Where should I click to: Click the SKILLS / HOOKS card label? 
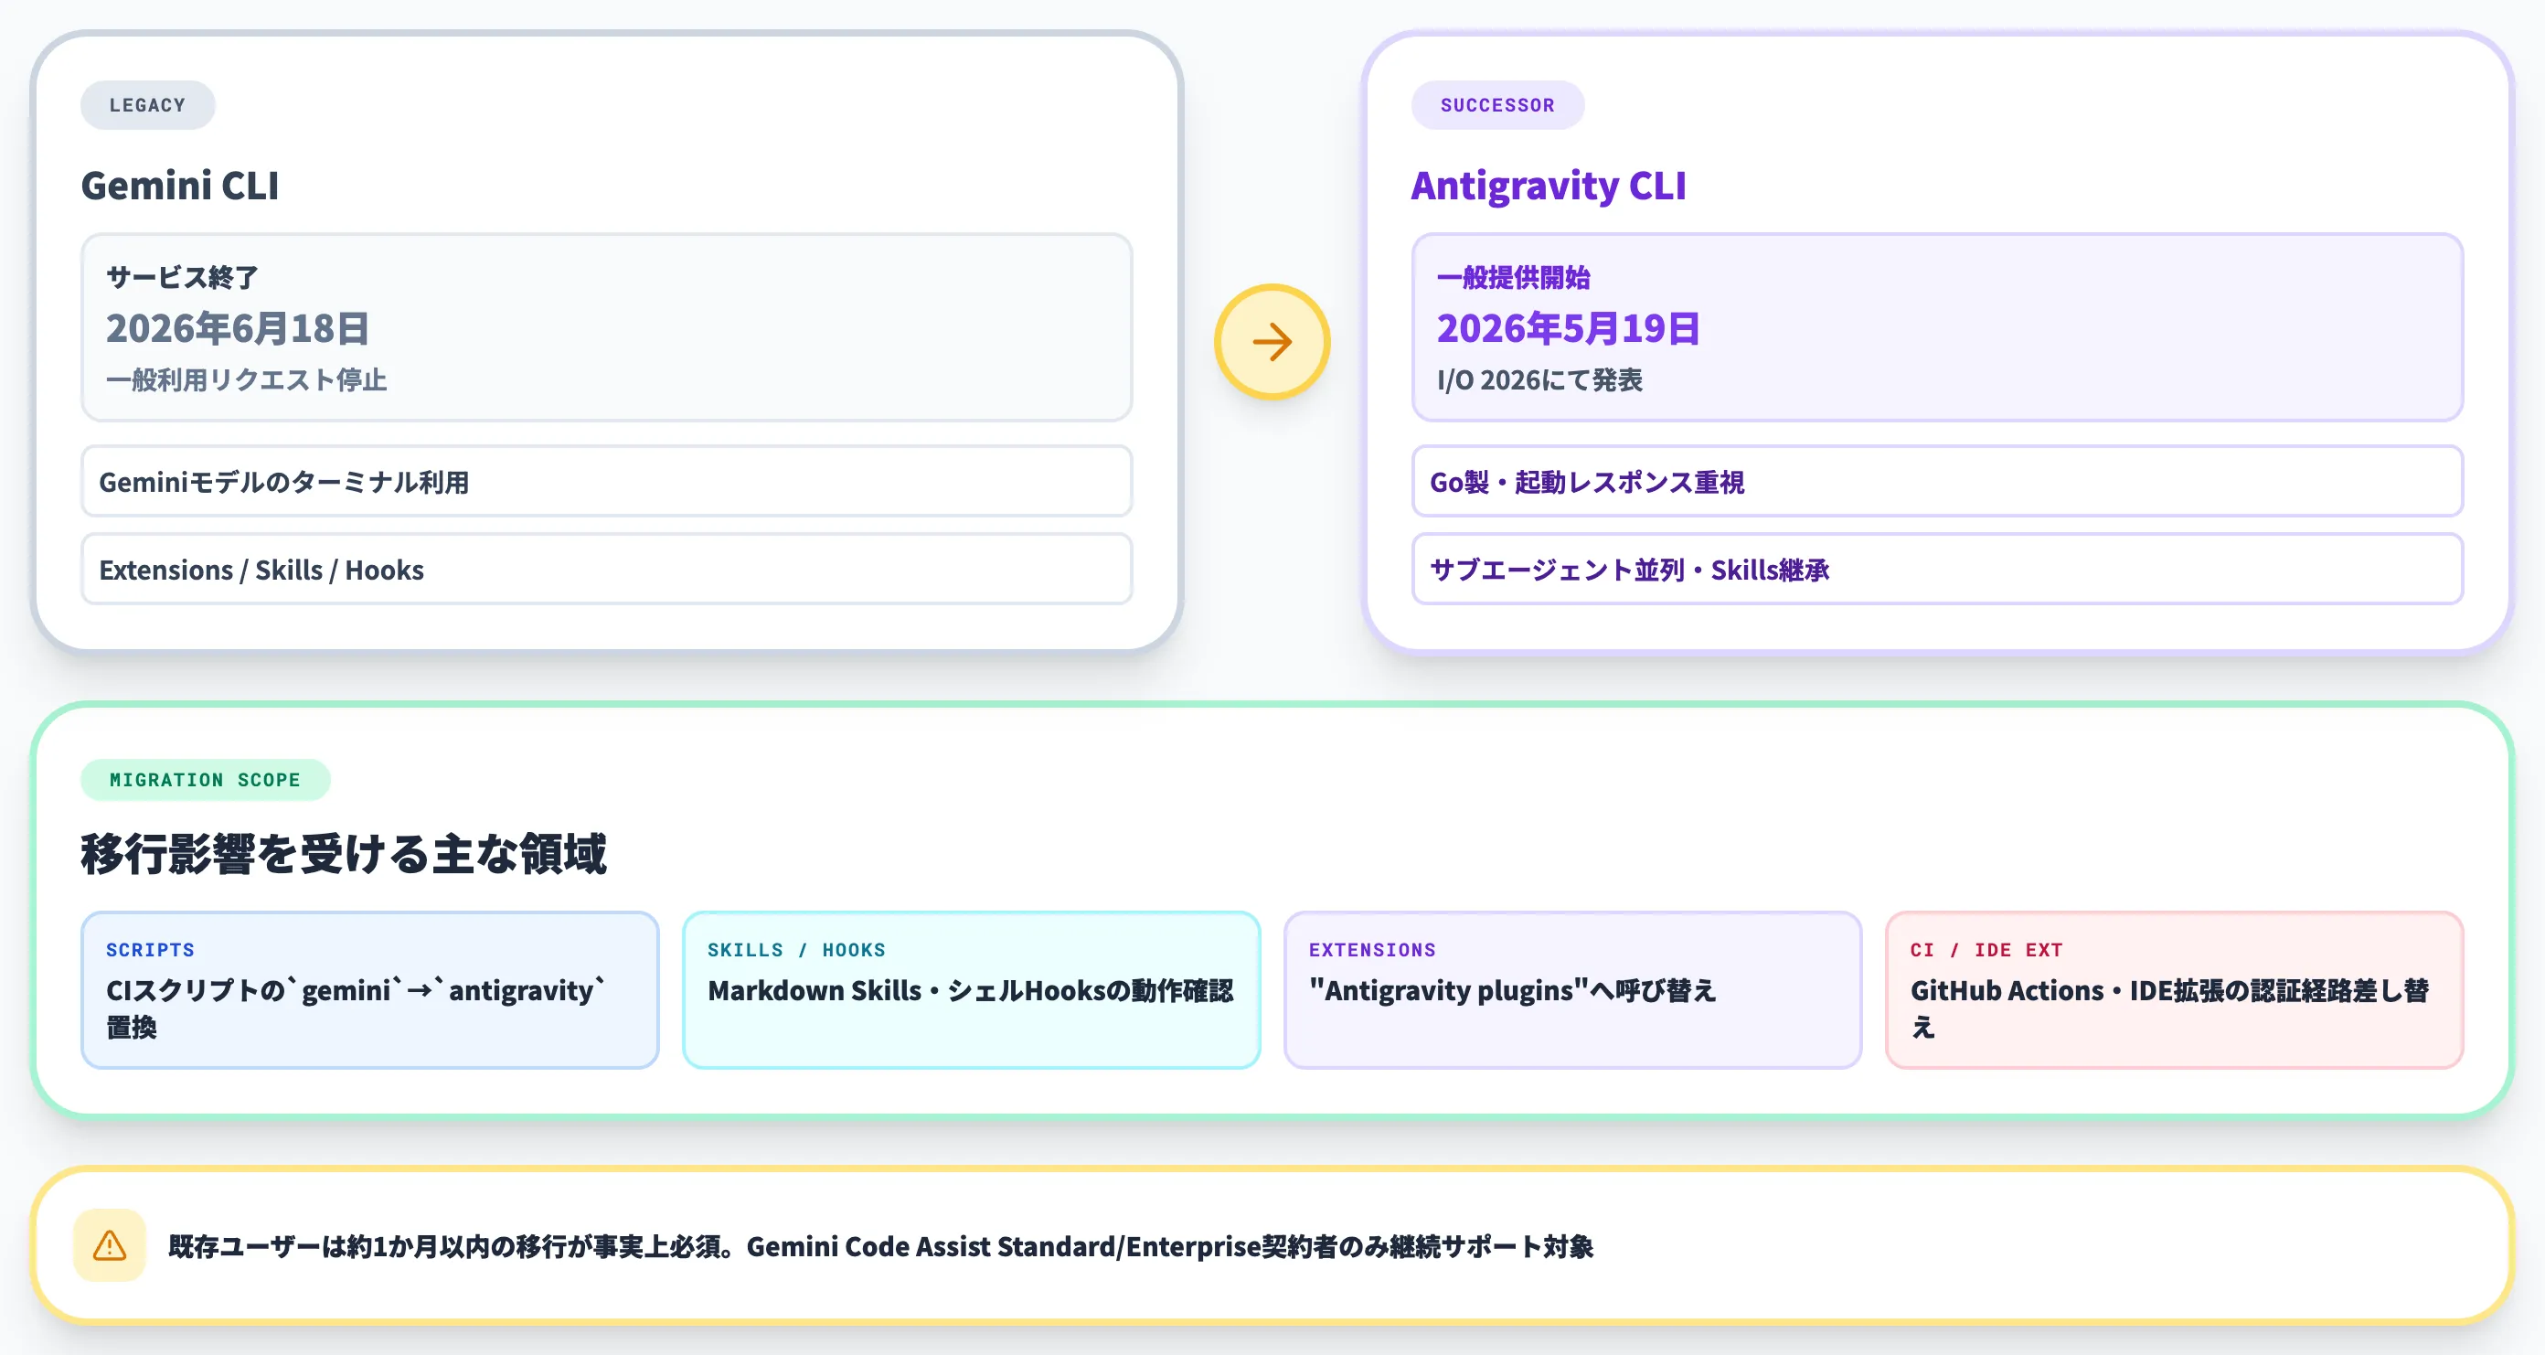coord(796,950)
